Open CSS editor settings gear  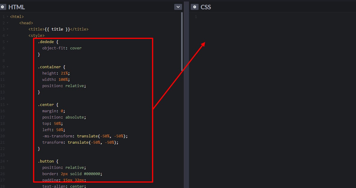coord(195,7)
